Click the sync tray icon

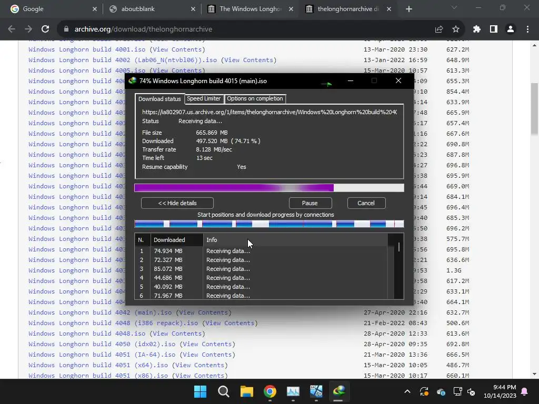424,391
